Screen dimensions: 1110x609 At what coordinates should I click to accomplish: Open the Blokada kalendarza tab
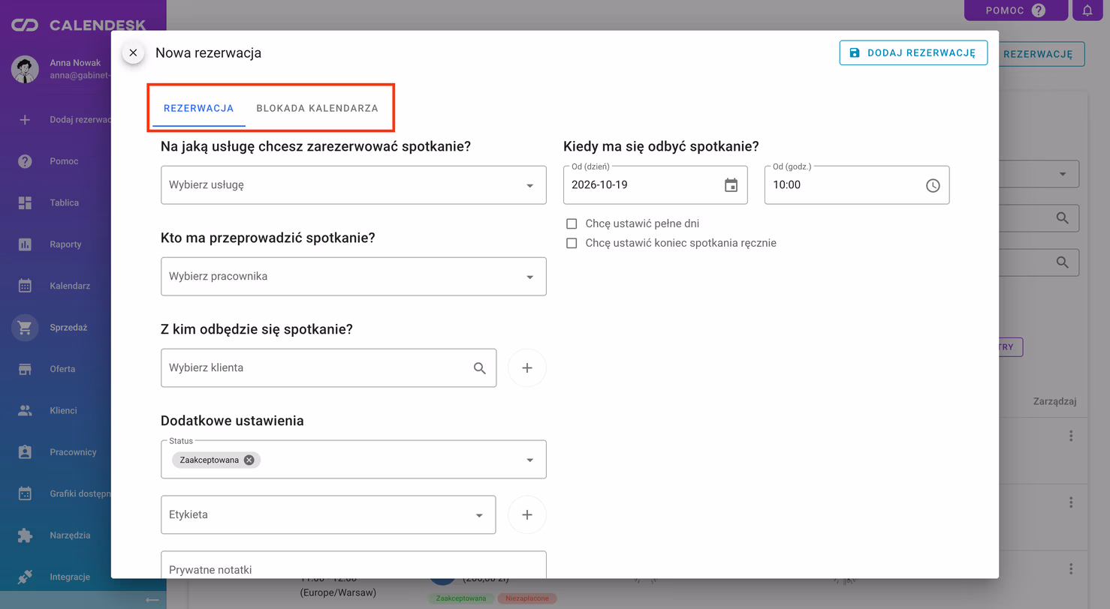tap(317, 108)
